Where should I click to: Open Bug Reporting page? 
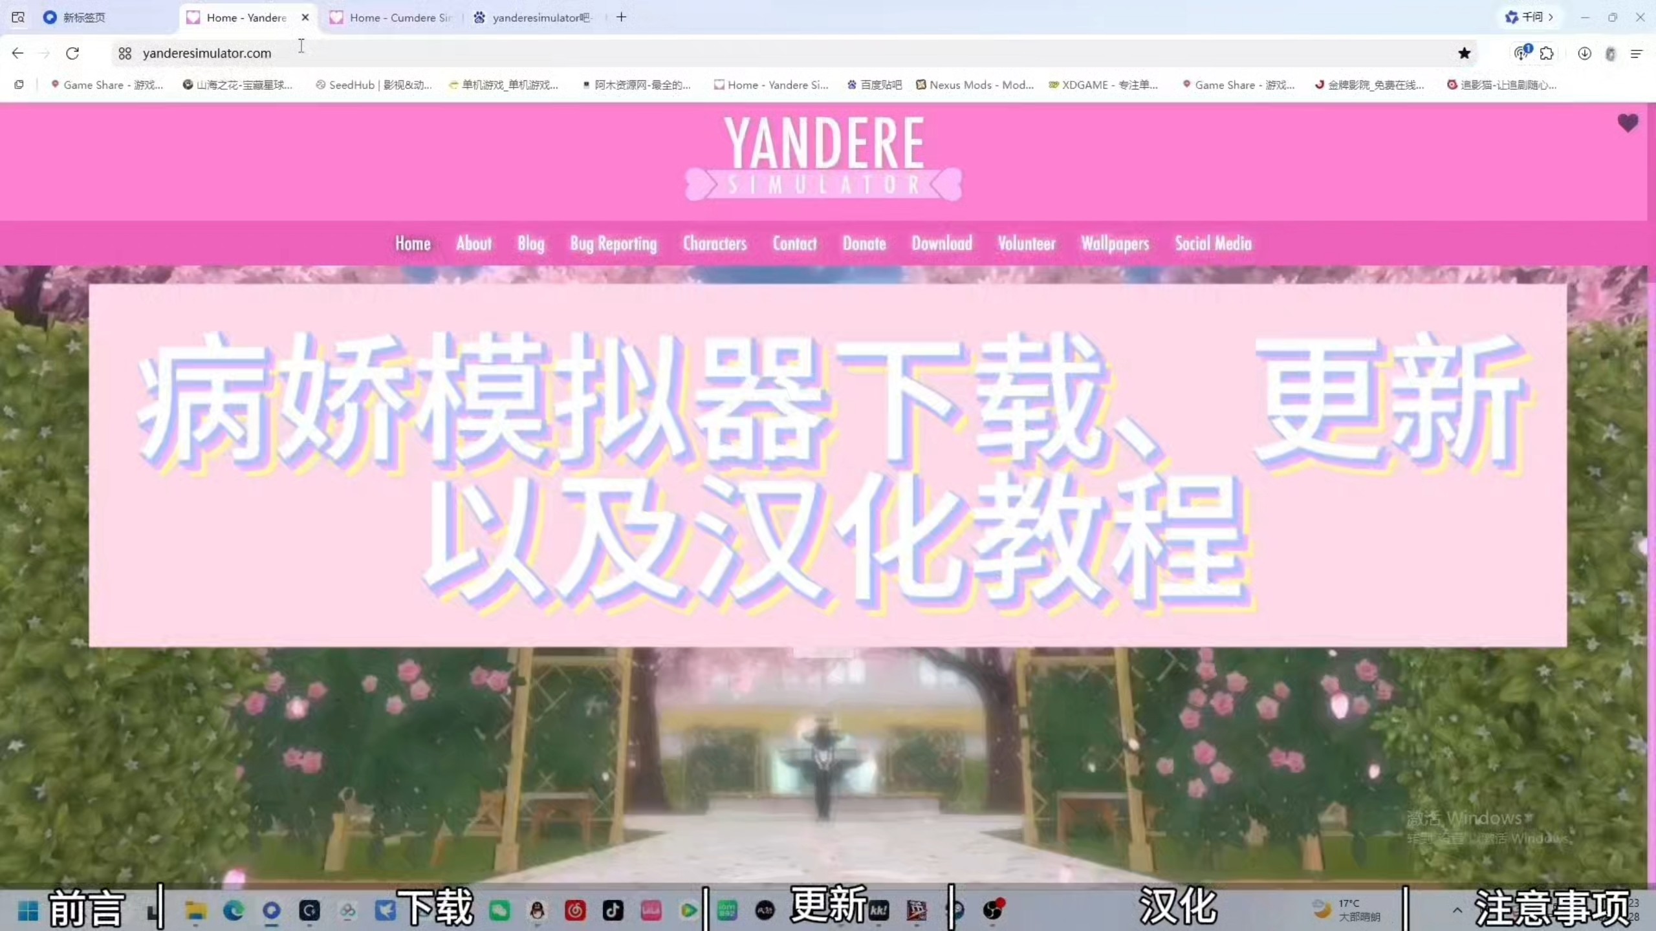[613, 244]
